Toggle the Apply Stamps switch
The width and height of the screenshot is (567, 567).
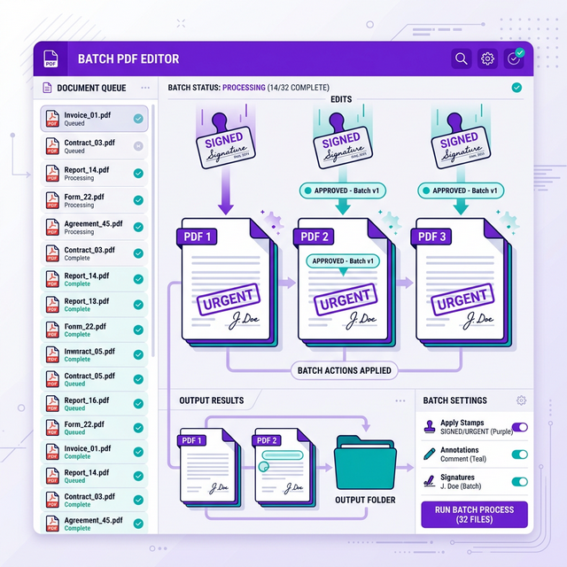520,427
